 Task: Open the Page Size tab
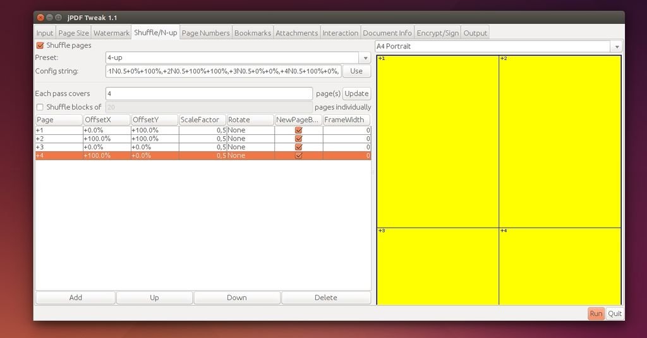[73, 33]
